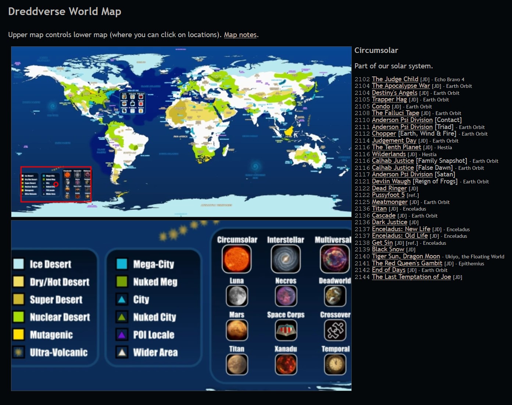Click the Mars planet icon
The width and height of the screenshot is (512, 405).
pos(237,330)
